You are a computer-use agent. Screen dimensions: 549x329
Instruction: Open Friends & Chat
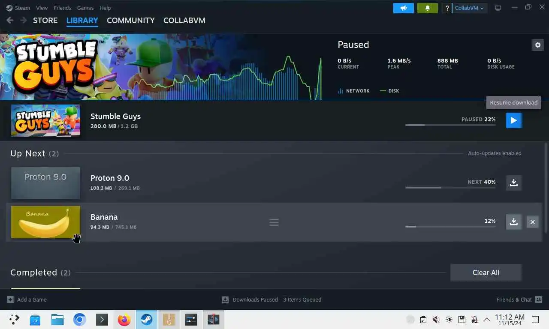point(519,299)
